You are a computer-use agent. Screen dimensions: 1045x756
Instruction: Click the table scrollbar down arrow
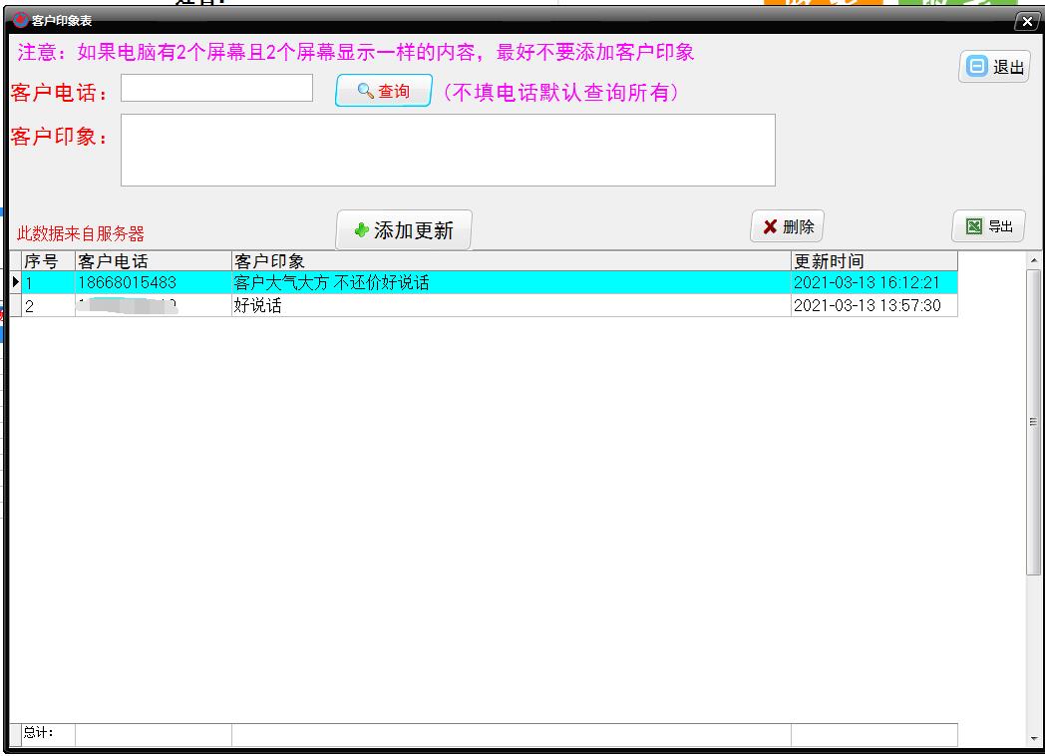(x=1034, y=739)
